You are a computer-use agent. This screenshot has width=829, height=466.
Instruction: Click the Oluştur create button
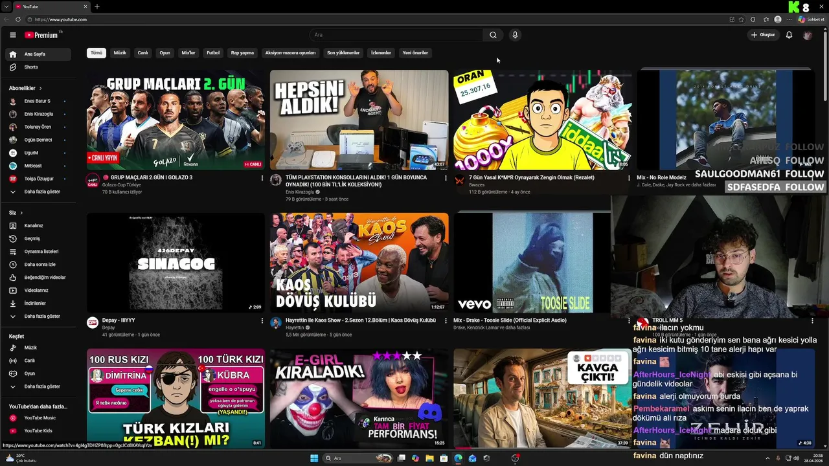point(763,35)
